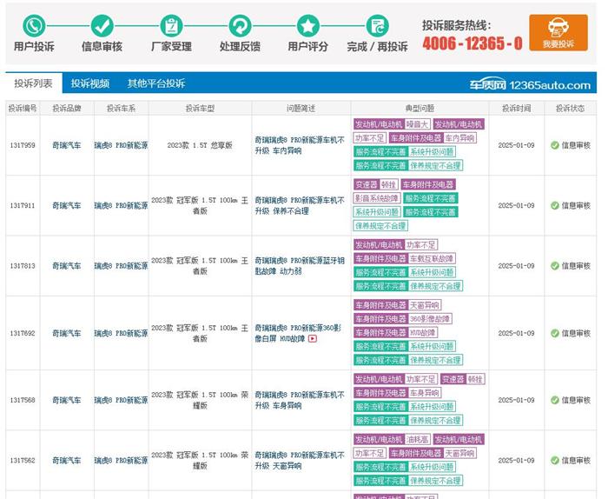Click the 噪音大 tag in row 1317959
608x499 pixels.
point(417,124)
